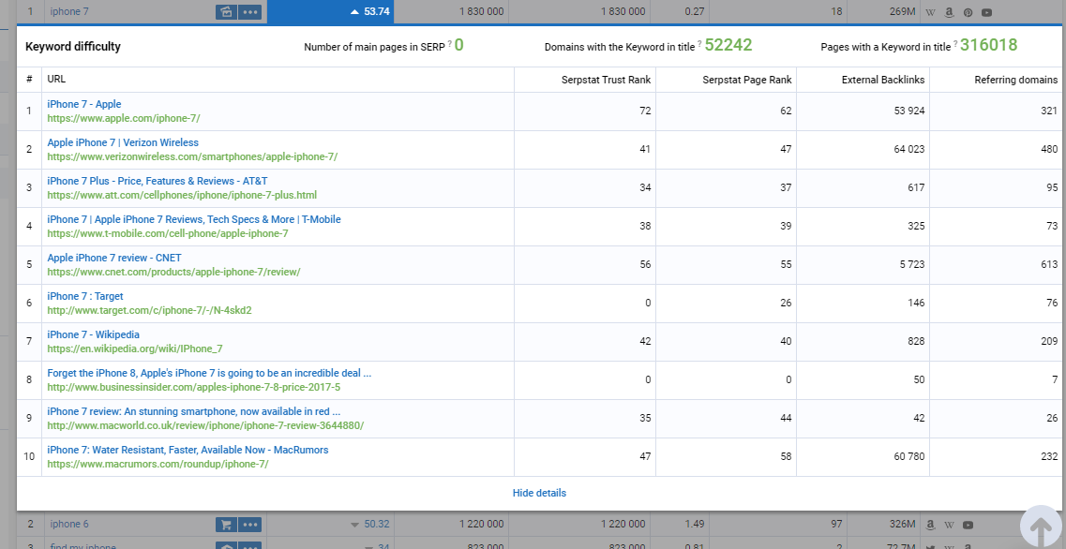Expand iphone 6 difficulty score 50.32
This screenshot has height=549, width=1066.
tap(369, 524)
